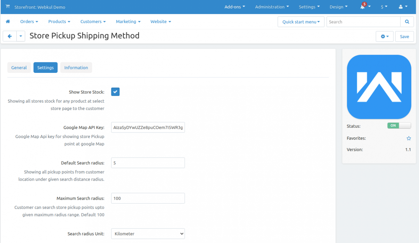Image resolution: width=419 pixels, height=243 pixels.
Task: Open the currency dollar sign dropdown
Action: 384,7
